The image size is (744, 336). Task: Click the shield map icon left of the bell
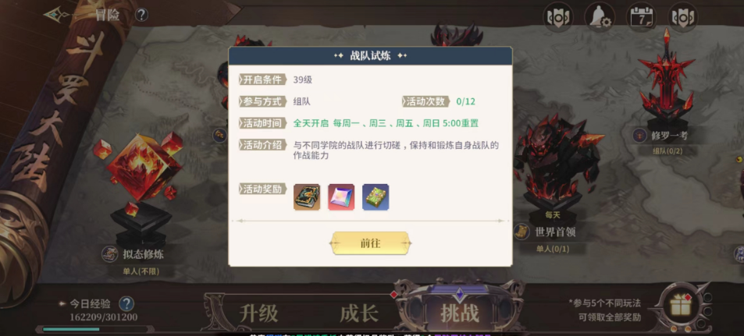(557, 17)
